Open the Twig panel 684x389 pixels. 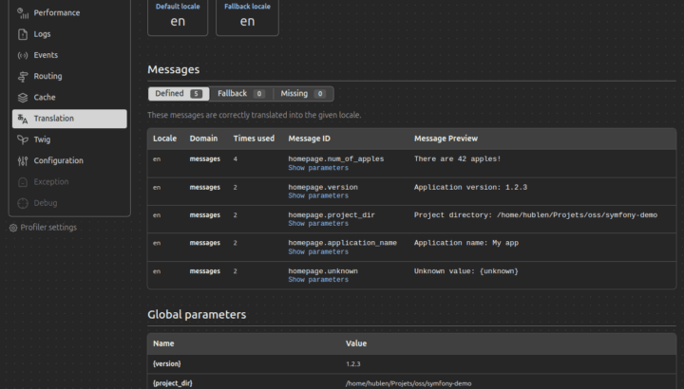tap(69, 139)
